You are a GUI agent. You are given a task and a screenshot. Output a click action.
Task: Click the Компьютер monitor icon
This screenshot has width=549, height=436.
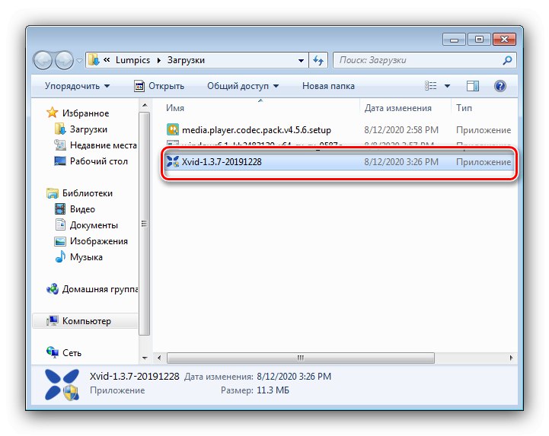tap(53, 321)
